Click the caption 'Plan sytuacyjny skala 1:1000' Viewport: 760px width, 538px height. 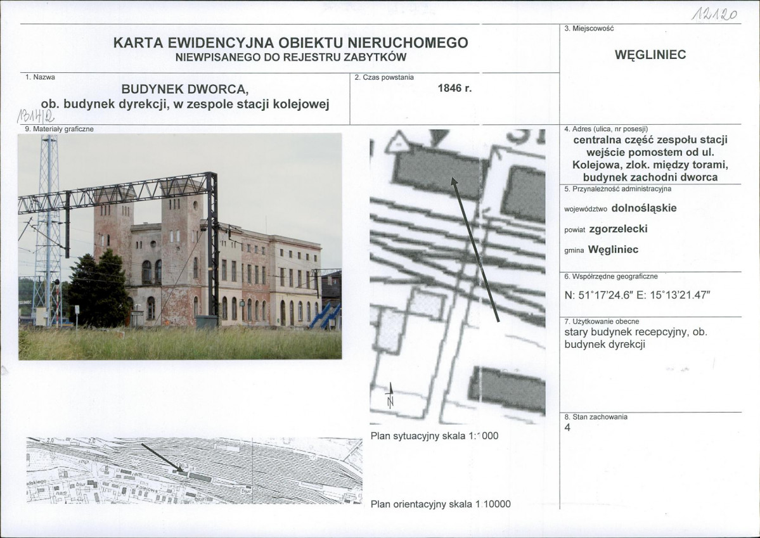coord(434,436)
